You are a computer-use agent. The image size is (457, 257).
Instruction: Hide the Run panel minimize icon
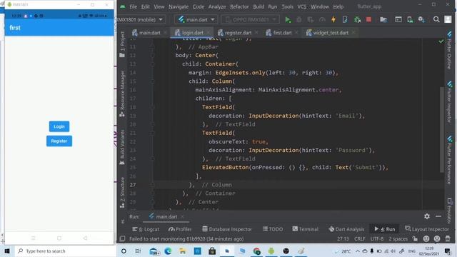click(x=438, y=216)
